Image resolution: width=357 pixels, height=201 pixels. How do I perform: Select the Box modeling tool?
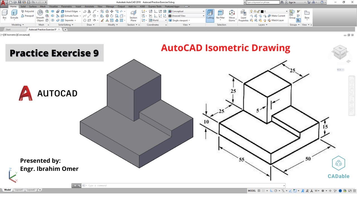pyautogui.click(x=4, y=13)
